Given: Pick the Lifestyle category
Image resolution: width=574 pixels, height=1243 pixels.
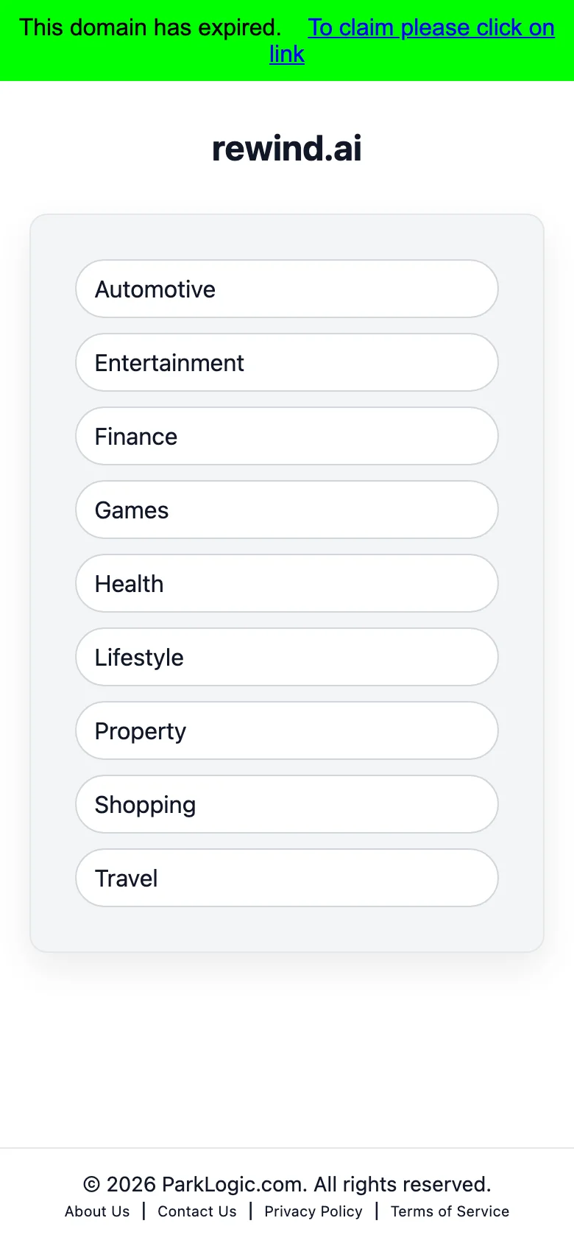Looking at the screenshot, I should [x=286, y=658].
